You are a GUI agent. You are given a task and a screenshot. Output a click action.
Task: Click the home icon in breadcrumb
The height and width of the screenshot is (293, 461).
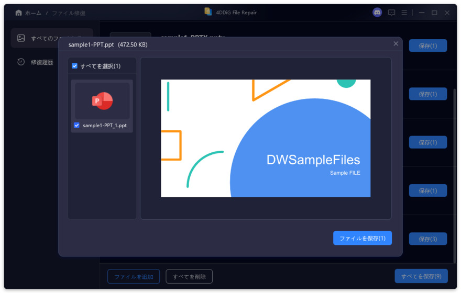click(x=18, y=13)
